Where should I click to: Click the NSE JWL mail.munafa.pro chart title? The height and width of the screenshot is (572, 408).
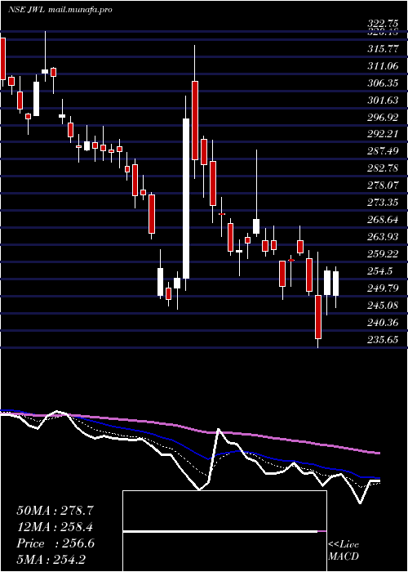(x=60, y=10)
